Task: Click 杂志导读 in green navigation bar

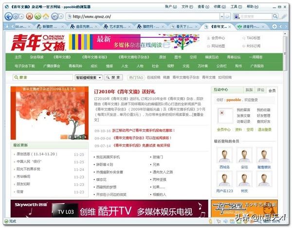Action: pyautogui.click(x=36, y=57)
